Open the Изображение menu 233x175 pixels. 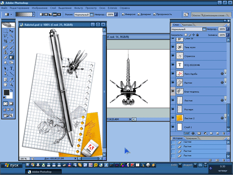tap(40, 8)
